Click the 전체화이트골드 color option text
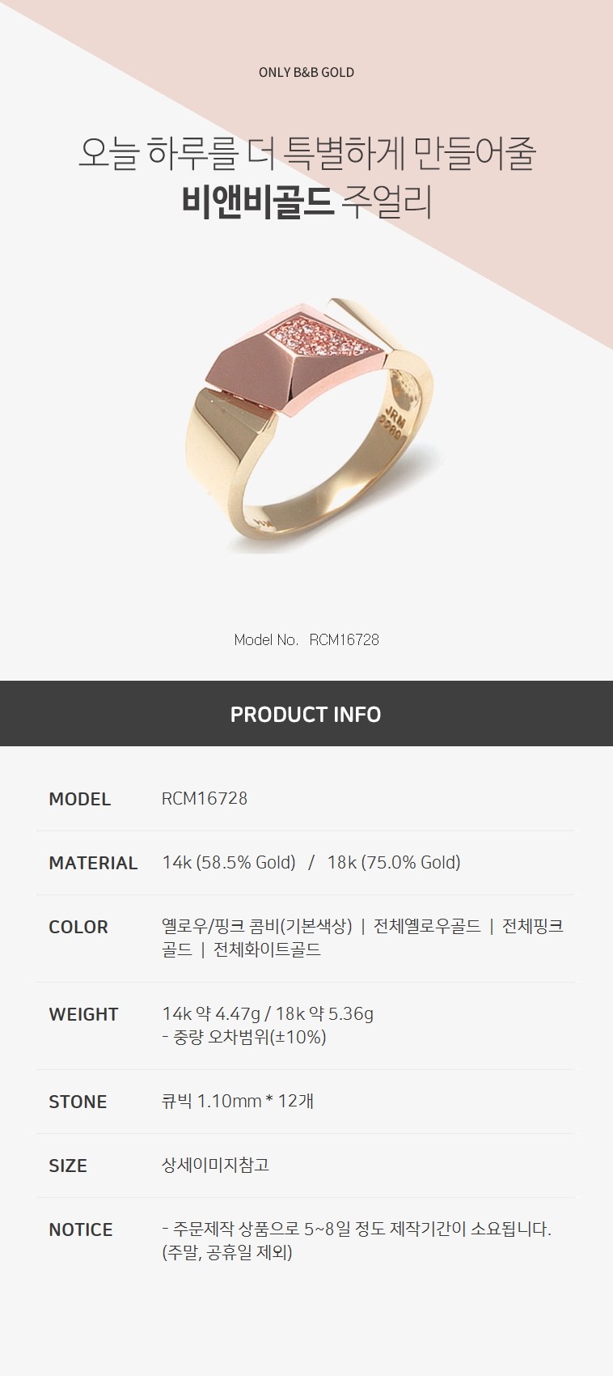The height and width of the screenshot is (1376, 613). pos(267,949)
